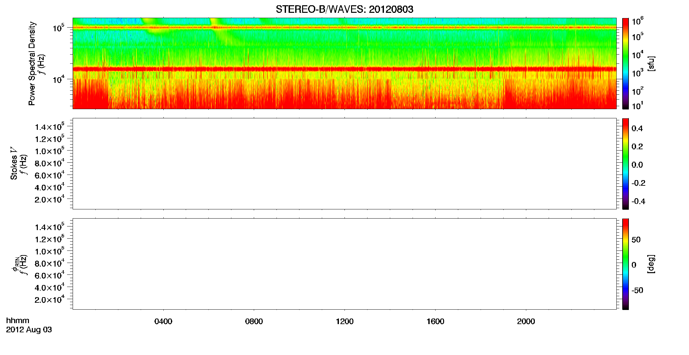Select the 0.4 label on Stokes V color bar

pos(637,129)
